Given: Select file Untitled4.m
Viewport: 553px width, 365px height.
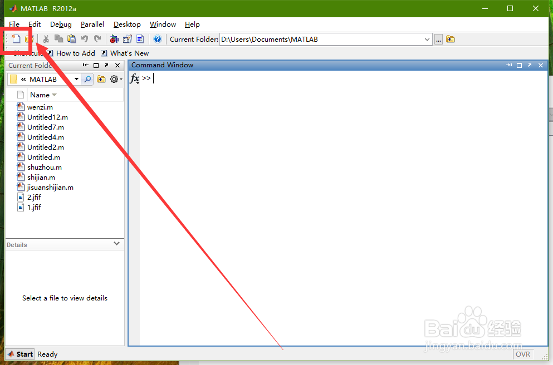Looking at the screenshot, I should pyautogui.click(x=46, y=137).
